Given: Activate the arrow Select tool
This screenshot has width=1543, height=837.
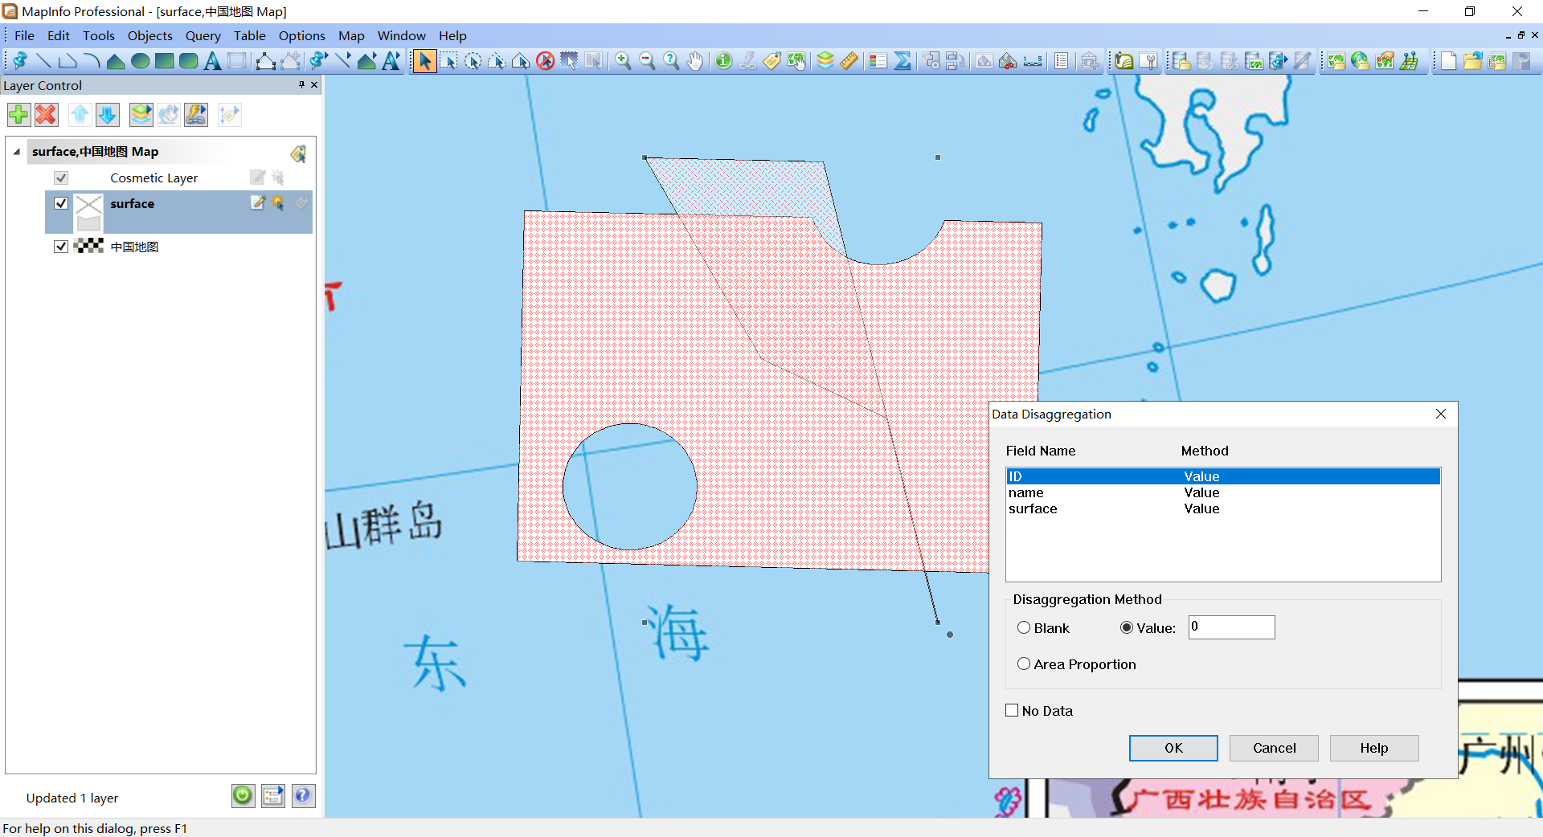Looking at the screenshot, I should tap(424, 61).
